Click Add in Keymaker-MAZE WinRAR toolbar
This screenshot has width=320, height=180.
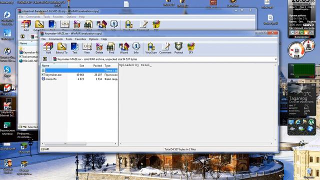click(48, 48)
